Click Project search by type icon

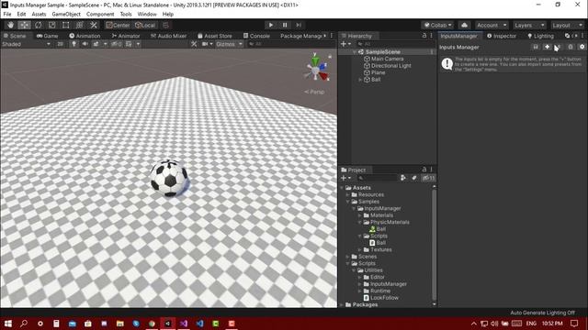point(402,178)
